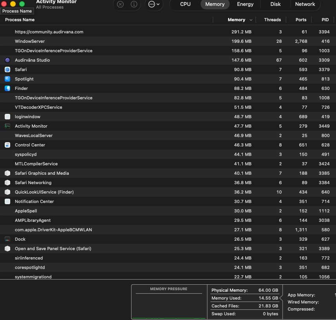Viewport: 336px width, 320px height.
Task: Select the syspolicyd process row
Action: pyautogui.click(x=168, y=154)
